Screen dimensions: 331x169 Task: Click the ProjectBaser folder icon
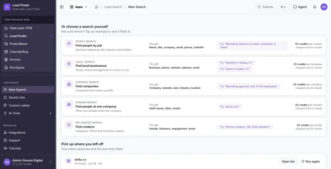click(6, 44)
